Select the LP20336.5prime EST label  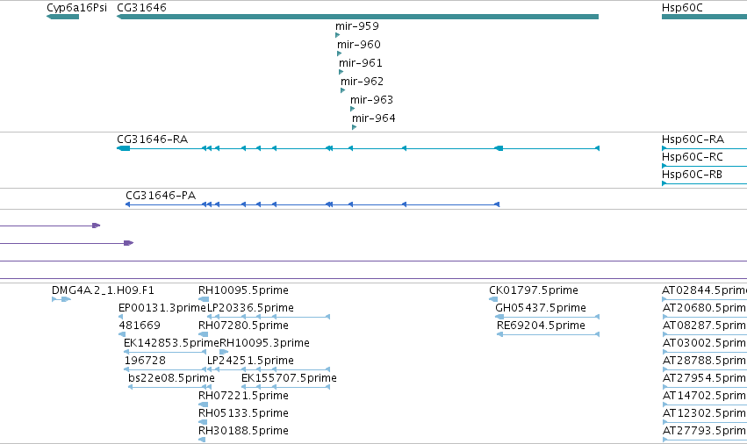tap(250, 308)
